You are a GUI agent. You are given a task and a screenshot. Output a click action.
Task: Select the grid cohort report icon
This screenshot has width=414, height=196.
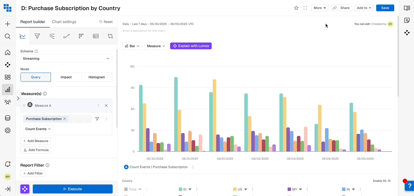tap(81, 36)
